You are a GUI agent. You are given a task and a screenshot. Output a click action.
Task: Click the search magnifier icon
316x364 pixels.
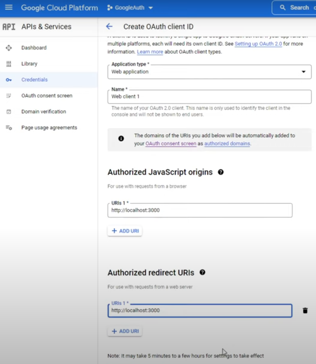(x=283, y=8)
